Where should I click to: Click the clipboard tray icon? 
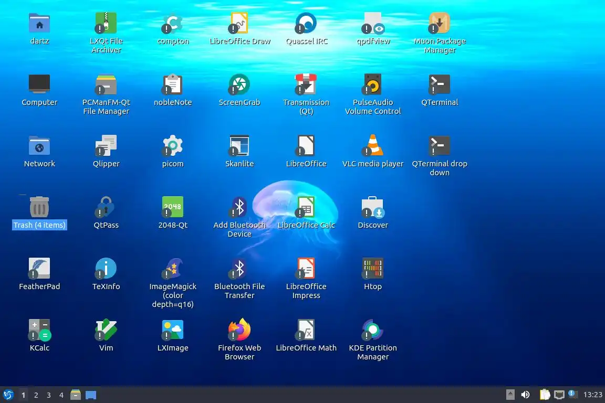click(x=545, y=395)
